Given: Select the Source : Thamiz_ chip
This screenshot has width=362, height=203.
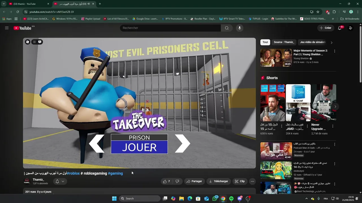Looking at the screenshot, I should (284, 42).
